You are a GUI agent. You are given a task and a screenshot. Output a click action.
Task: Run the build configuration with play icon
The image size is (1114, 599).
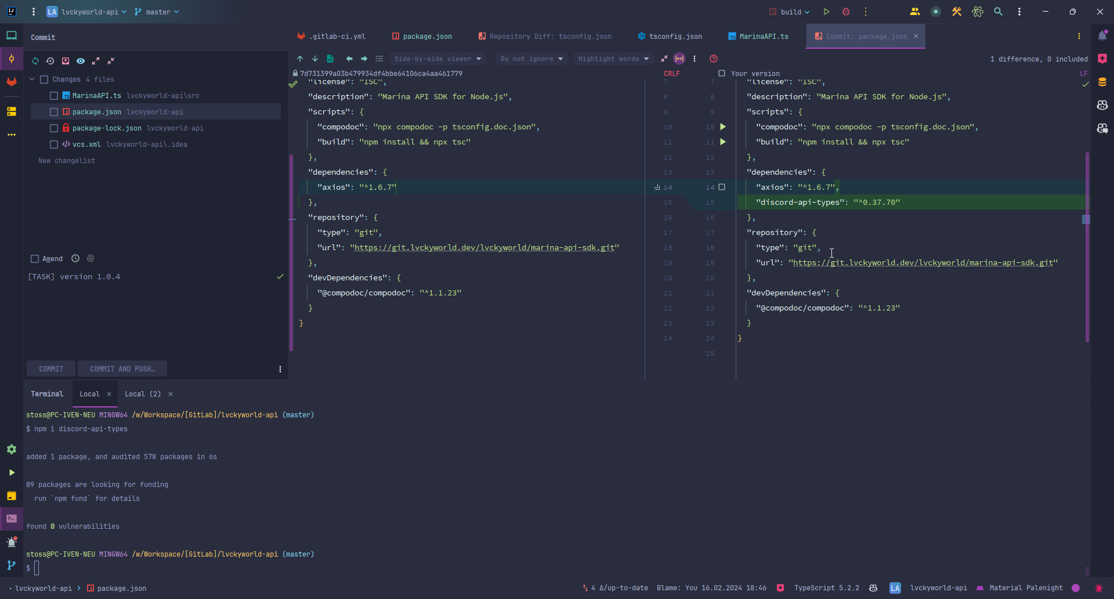(826, 12)
